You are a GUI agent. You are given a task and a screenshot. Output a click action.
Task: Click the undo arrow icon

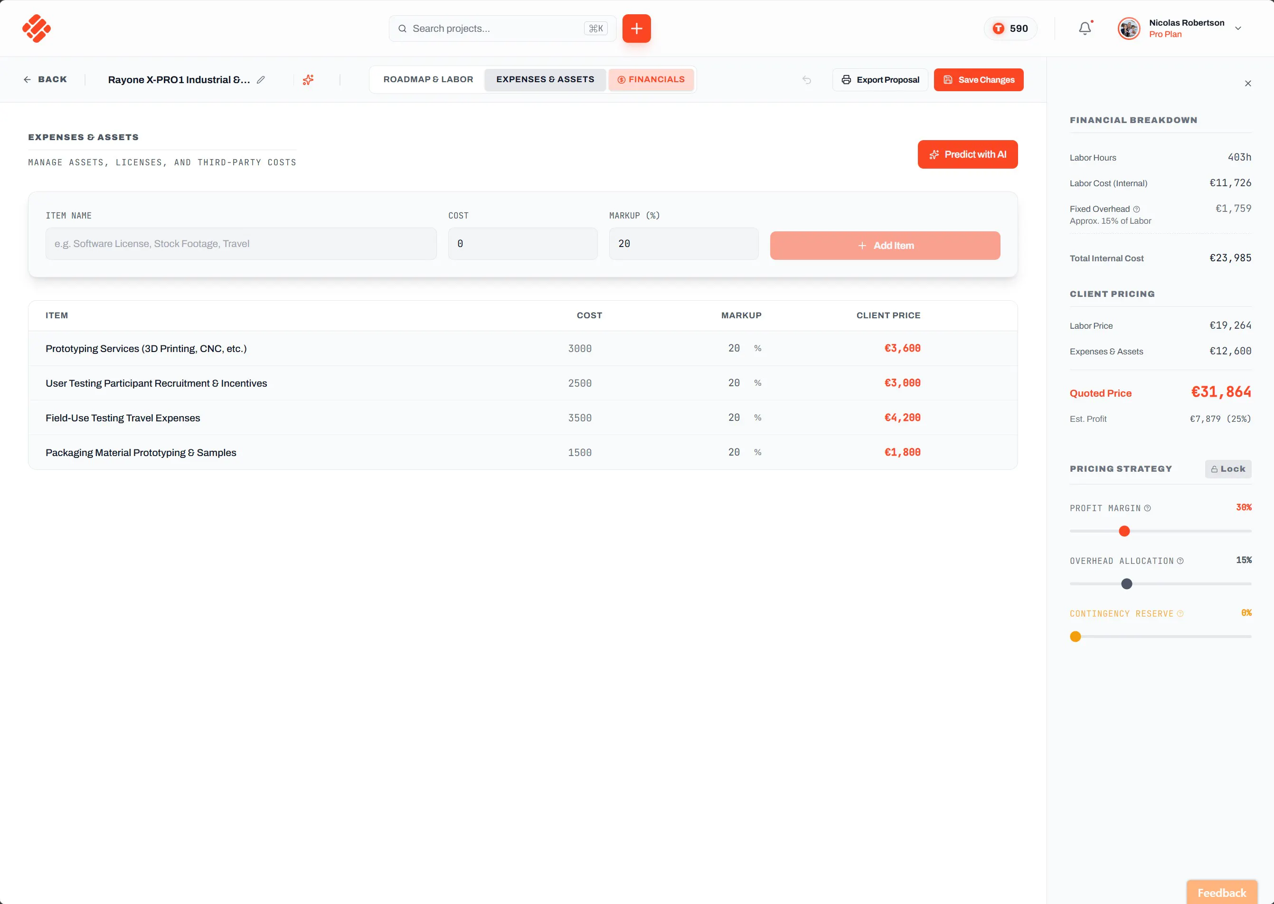pyautogui.click(x=807, y=80)
